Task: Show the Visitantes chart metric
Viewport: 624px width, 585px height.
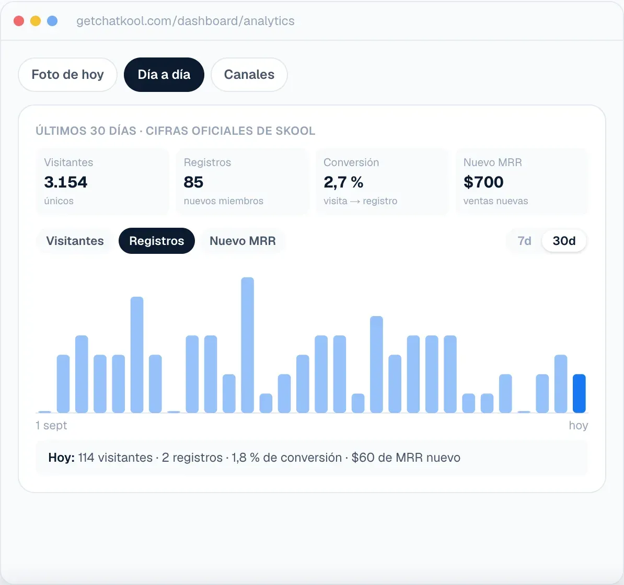Action: point(75,241)
